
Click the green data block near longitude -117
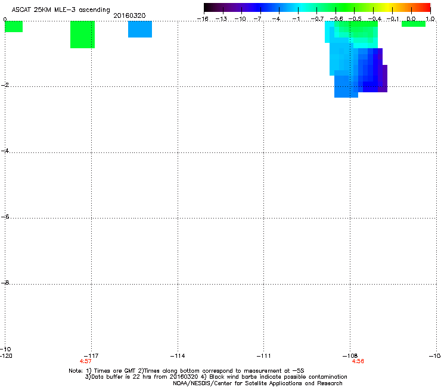(x=82, y=35)
